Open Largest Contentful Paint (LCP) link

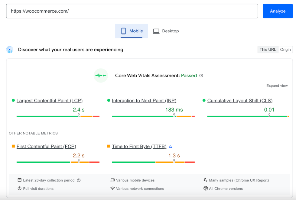tap(49, 101)
